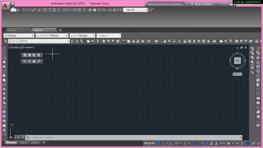Switch to the Начало tab
Image resolution: width=263 pixels, height=148 pixels.
point(13,30)
